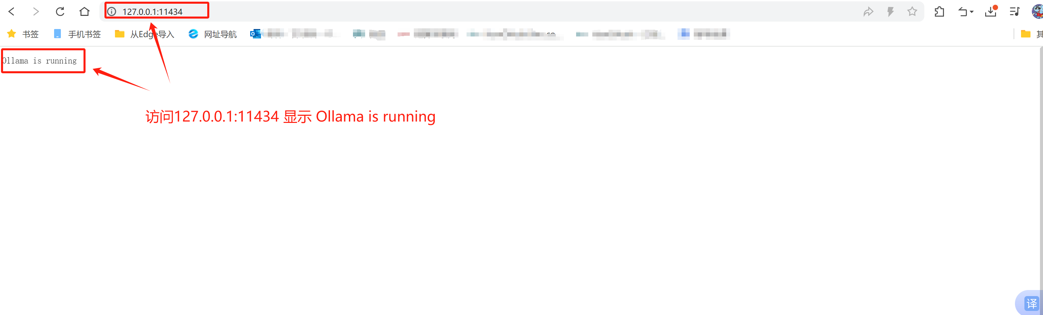Go back to the previous page
The width and height of the screenshot is (1043, 315).
[x=12, y=11]
